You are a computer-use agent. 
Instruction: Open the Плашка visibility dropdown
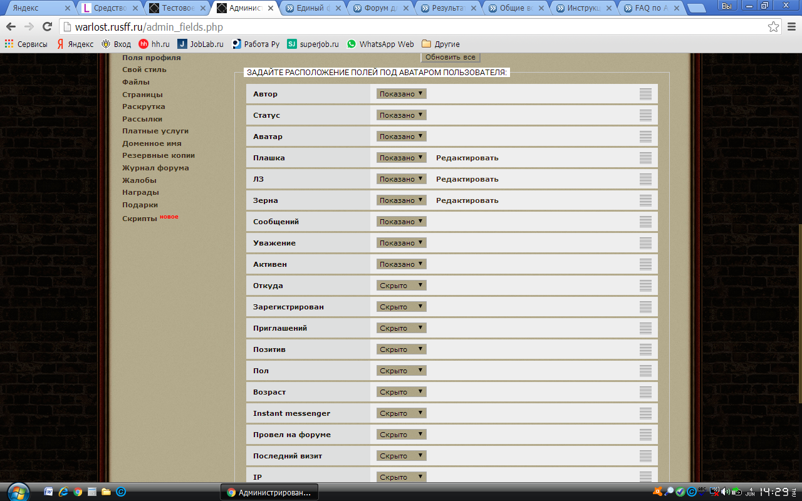click(x=401, y=158)
